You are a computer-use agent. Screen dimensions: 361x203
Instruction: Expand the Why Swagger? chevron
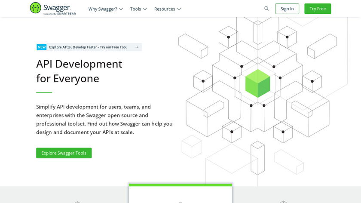point(121,9)
